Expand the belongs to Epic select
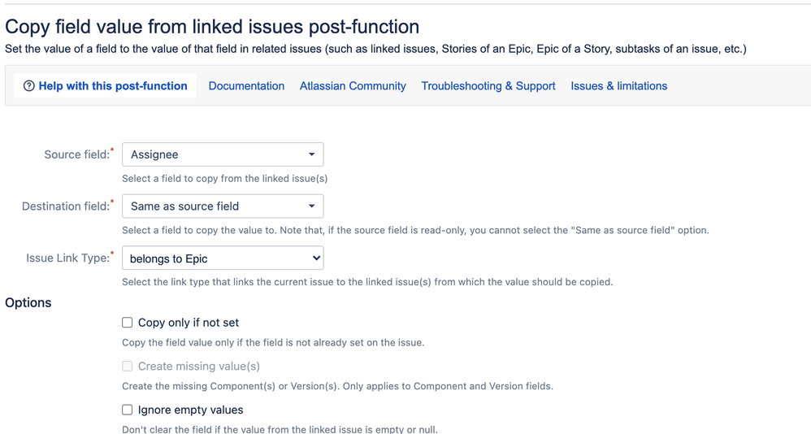The image size is (811, 434). [223, 258]
